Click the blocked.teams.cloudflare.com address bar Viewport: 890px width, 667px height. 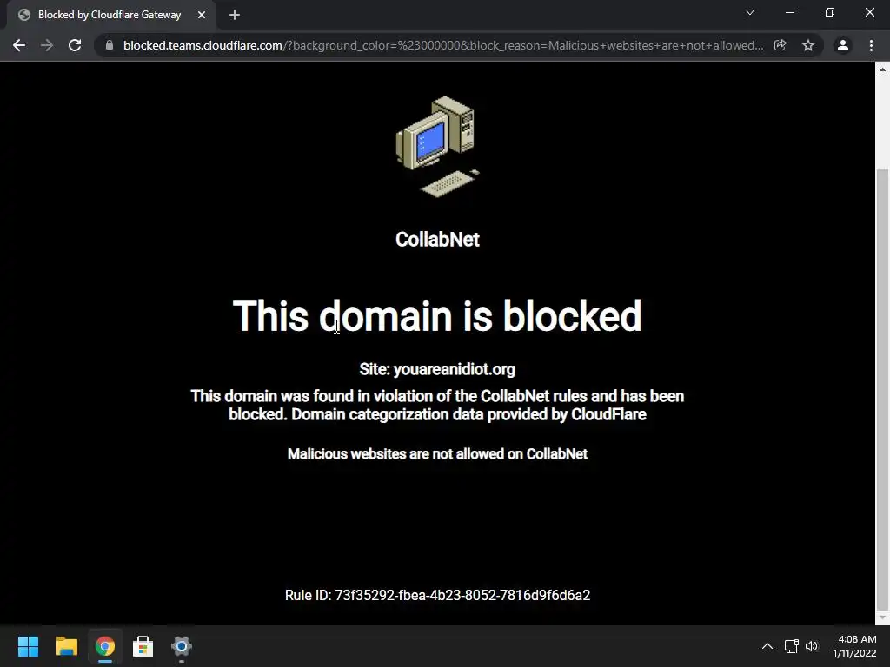click(442, 45)
